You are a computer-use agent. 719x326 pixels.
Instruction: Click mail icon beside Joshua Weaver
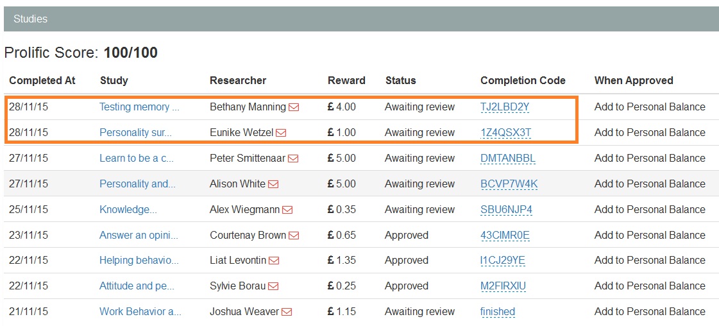click(287, 312)
